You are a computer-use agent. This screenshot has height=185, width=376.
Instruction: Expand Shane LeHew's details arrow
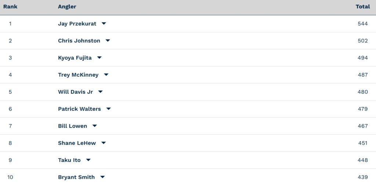(x=103, y=143)
